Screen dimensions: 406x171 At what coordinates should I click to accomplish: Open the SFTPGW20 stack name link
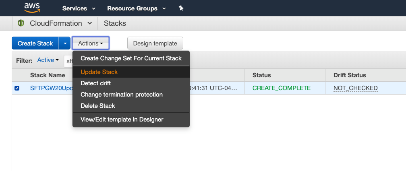pyautogui.click(x=50, y=88)
